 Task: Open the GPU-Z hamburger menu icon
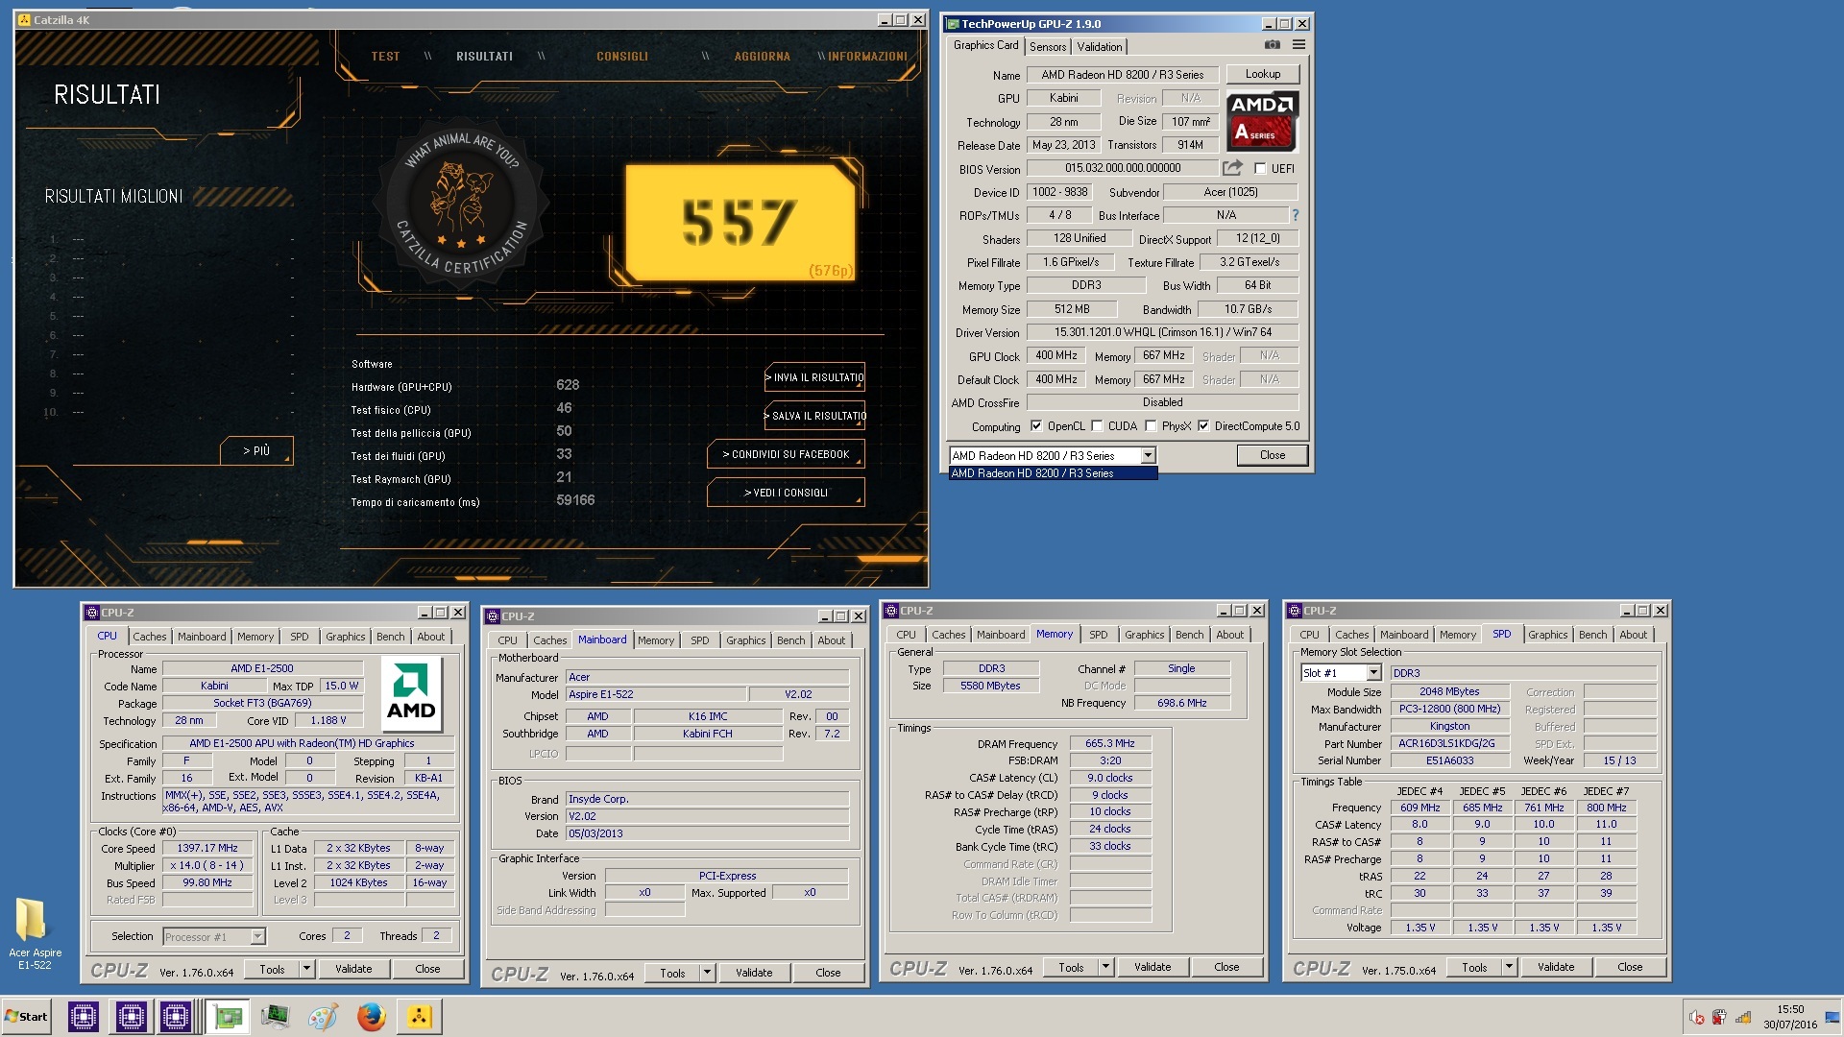1298,44
